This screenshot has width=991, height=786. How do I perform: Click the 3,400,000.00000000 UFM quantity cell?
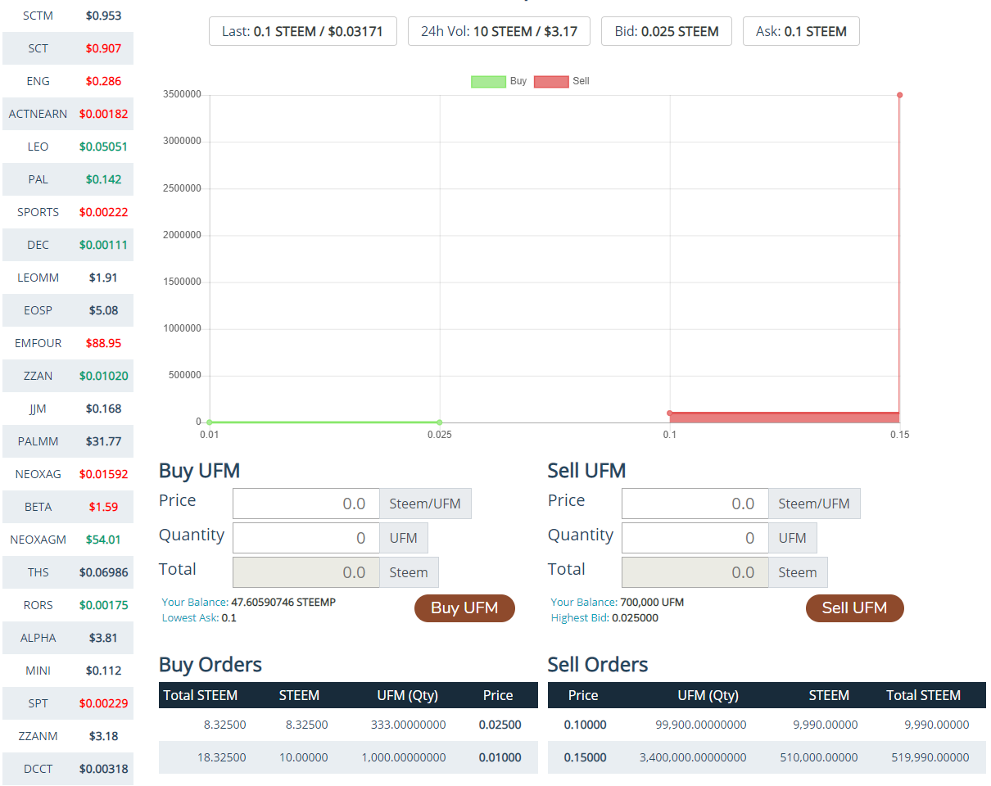tap(693, 757)
